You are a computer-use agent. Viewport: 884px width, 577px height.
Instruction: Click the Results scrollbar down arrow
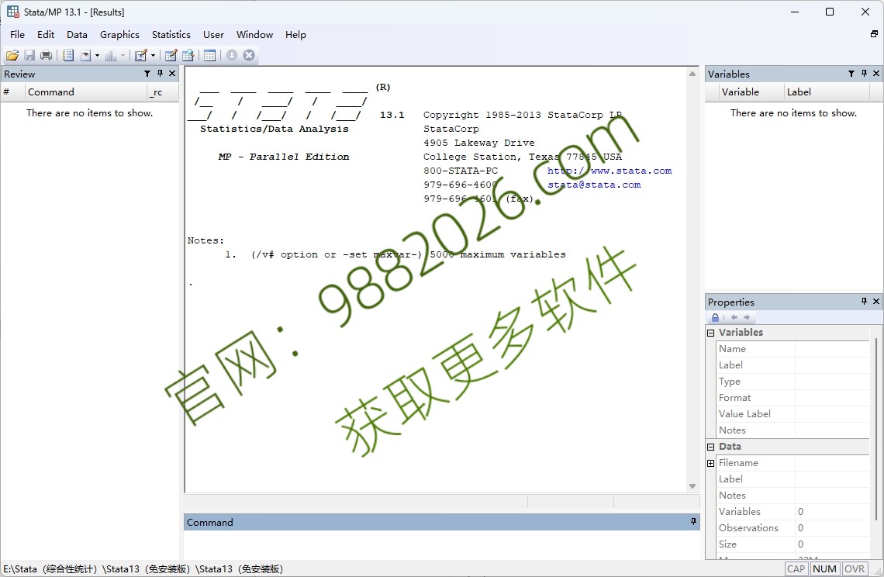(692, 486)
